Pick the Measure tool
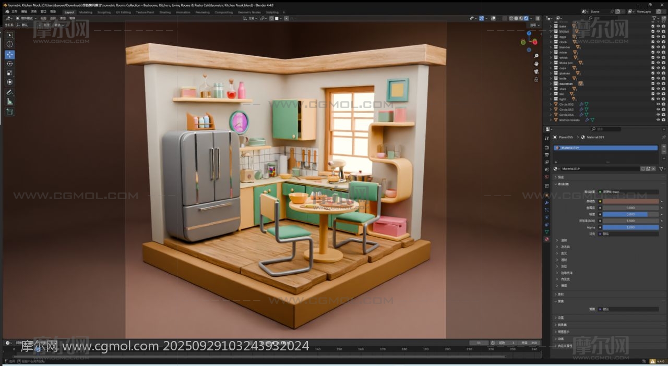 point(10,102)
